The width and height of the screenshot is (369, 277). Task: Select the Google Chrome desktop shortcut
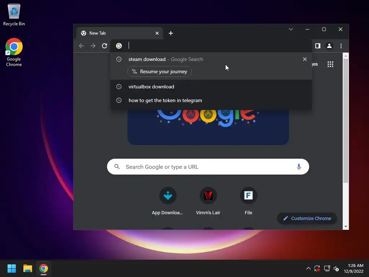tap(14, 52)
